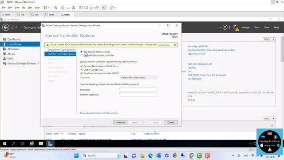The width and height of the screenshot is (284, 160).
Task: Click the Cancel button in the wizard
Action: click(x=170, y=123)
